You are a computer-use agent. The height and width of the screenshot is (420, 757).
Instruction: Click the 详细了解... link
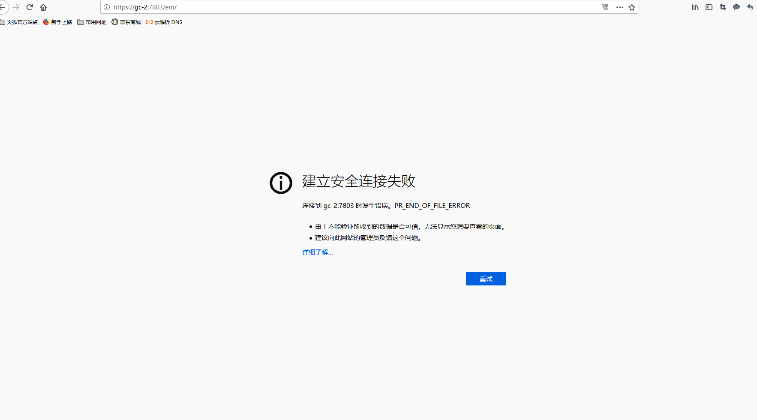pos(318,252)
